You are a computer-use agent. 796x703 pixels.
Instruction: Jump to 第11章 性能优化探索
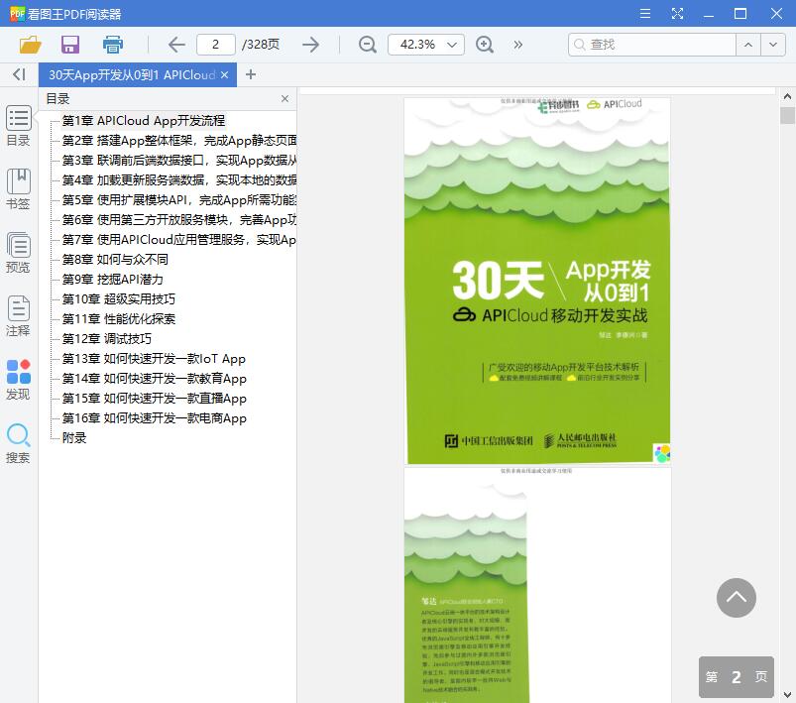pyautogui.click(x=118, y=318)
